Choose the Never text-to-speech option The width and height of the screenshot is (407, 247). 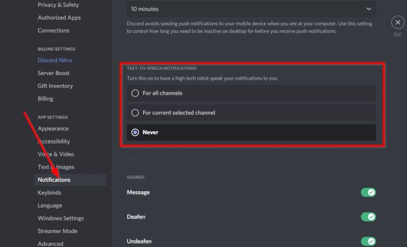[135, 133]
